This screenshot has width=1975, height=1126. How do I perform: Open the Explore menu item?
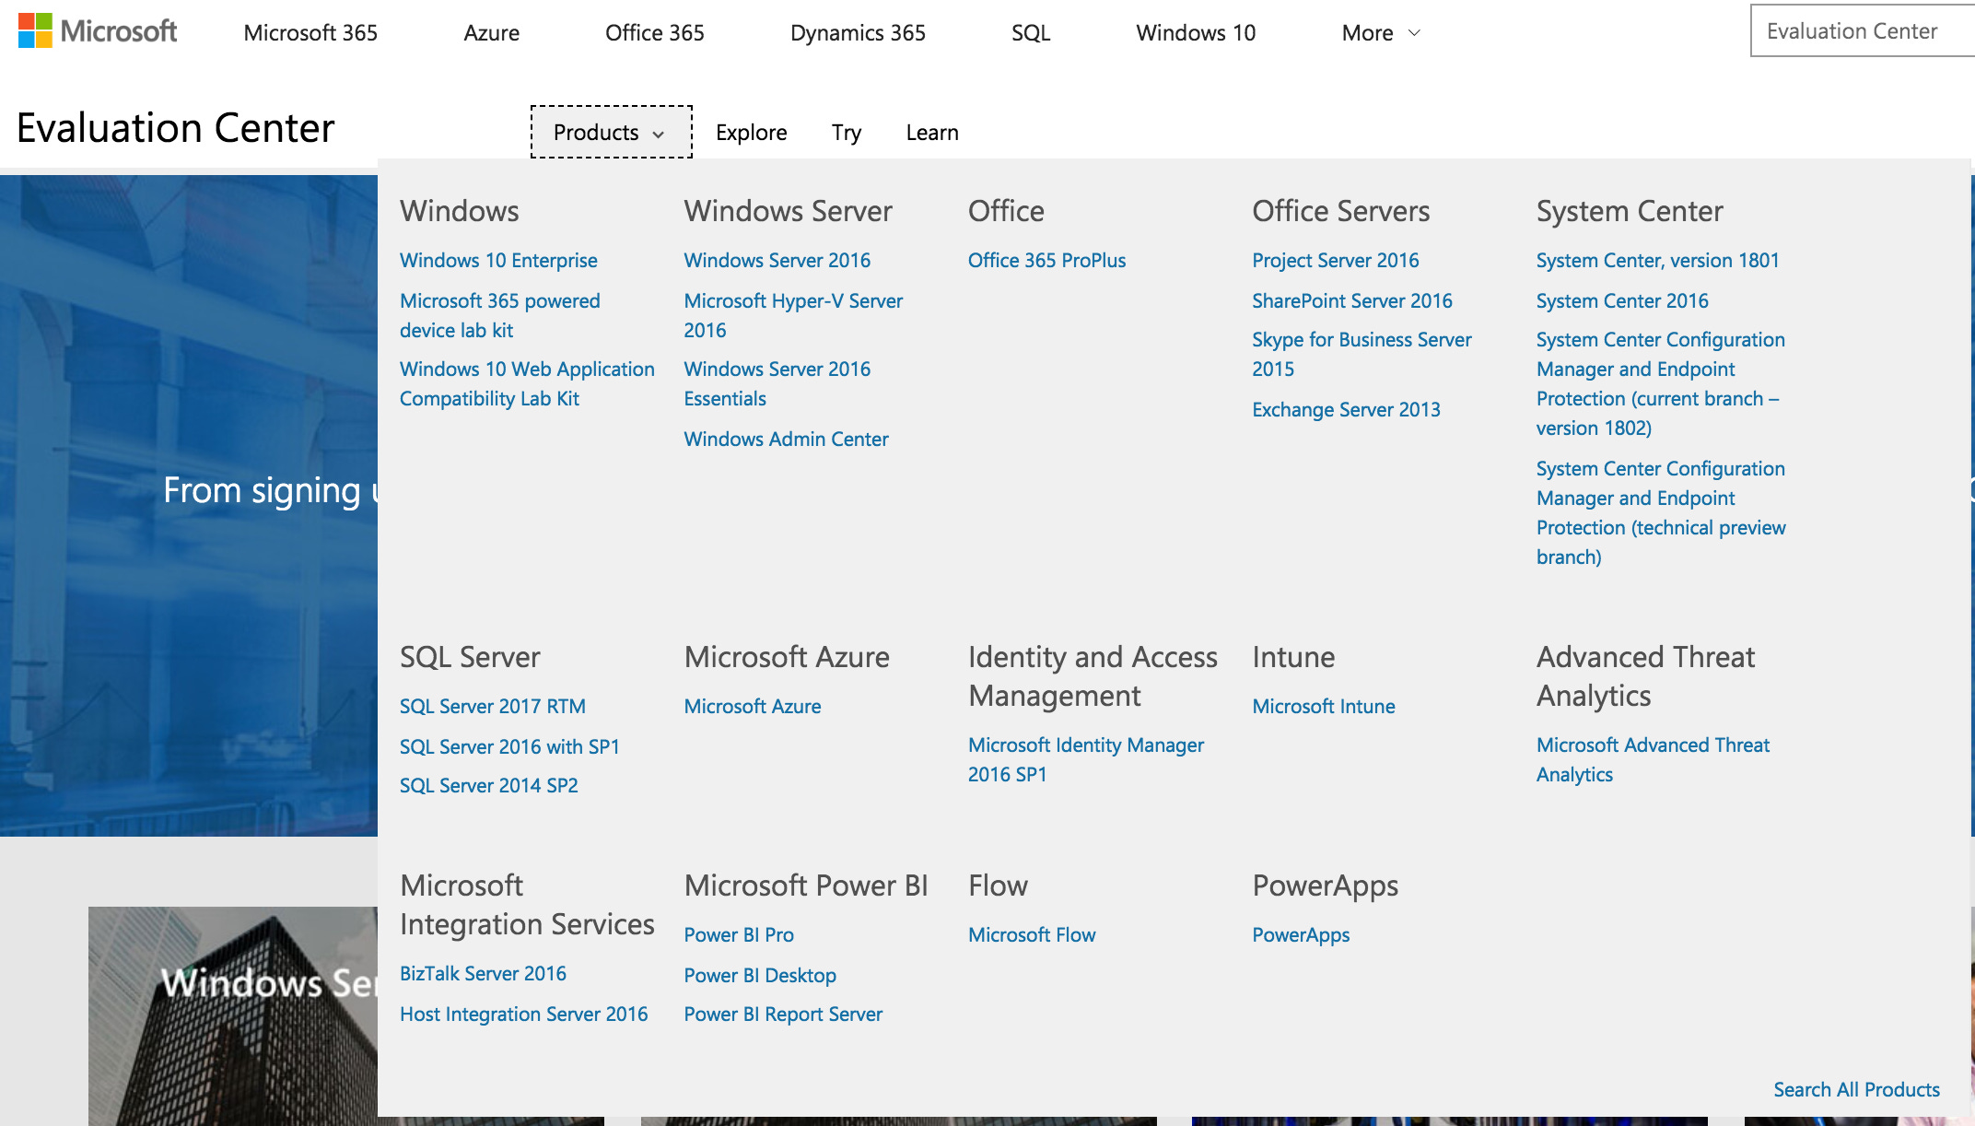pyautogui.click(x=751, y=133)
